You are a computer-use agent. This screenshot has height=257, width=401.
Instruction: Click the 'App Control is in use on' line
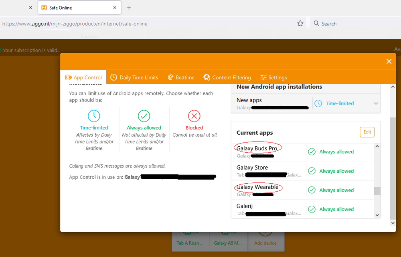point(143,177)
